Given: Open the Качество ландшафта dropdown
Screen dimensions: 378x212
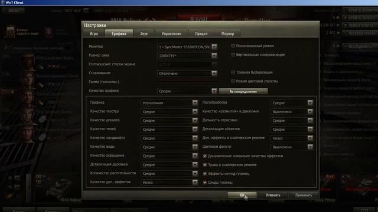Looking at the screenshot, I should [170, 138].
